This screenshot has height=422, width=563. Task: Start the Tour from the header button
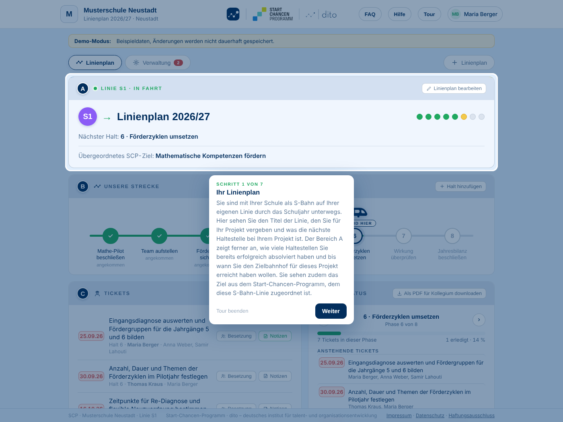429,14
